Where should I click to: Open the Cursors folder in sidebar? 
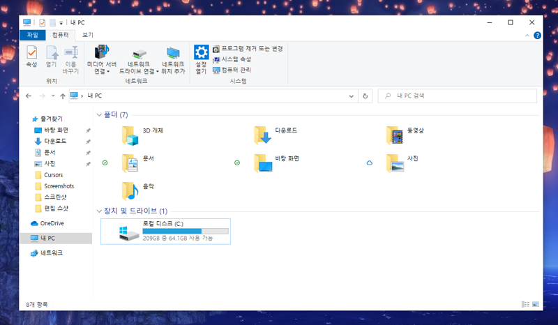pos(54,175)
